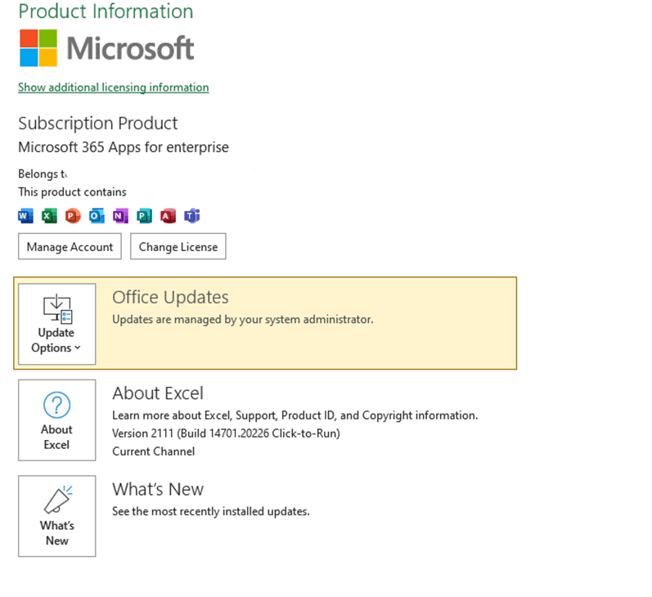Expand the Update Options dropdown
The width and height of the screenshot is (652, 597).
(57, 325)
